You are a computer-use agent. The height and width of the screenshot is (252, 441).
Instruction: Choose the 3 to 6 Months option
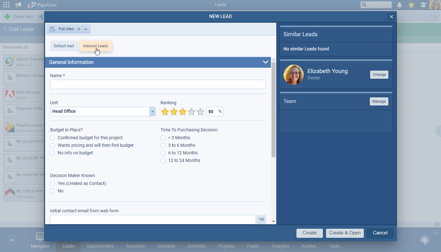pyautogui.click(x=163, y=146)
